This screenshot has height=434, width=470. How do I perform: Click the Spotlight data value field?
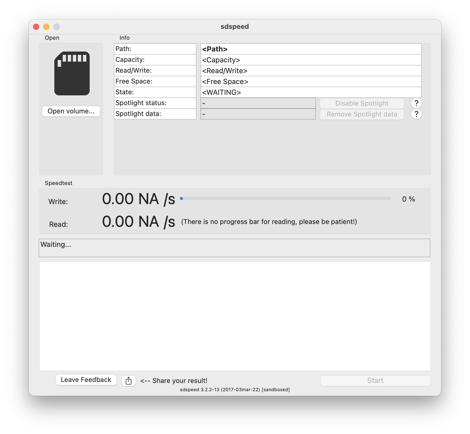click(258, 114)
